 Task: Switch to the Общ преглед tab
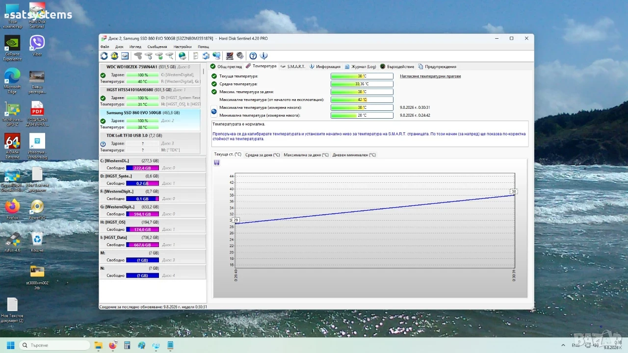226,66
